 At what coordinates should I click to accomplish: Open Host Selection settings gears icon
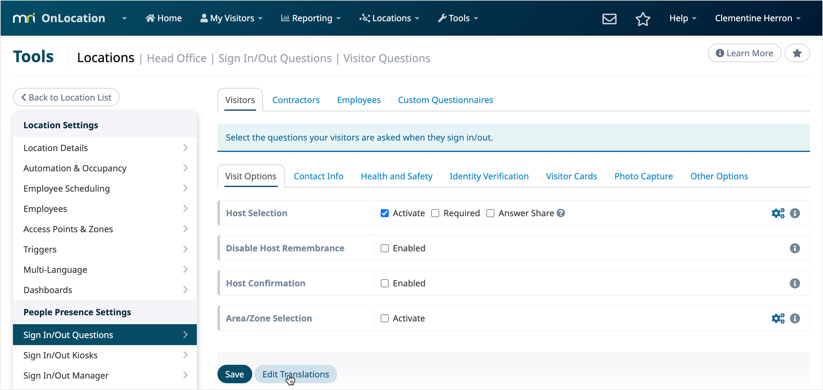[x=778, y=213]
